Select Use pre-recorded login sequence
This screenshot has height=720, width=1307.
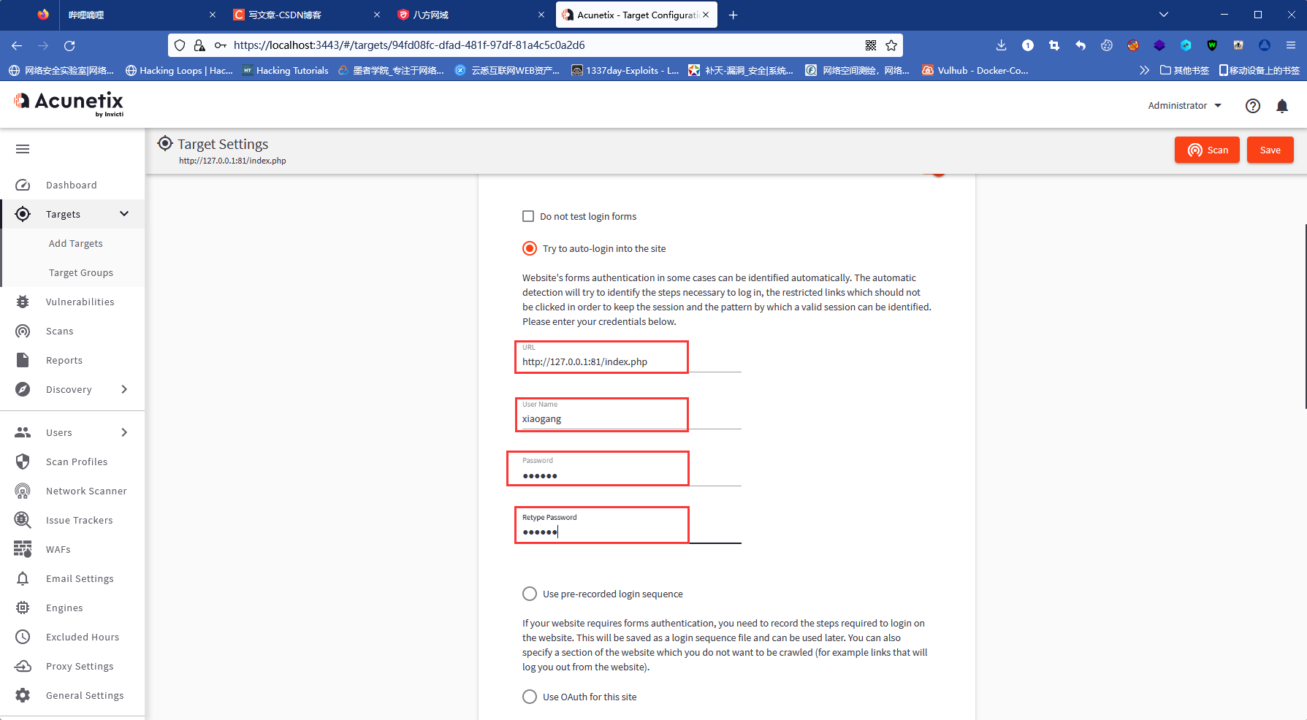[530, 594]
